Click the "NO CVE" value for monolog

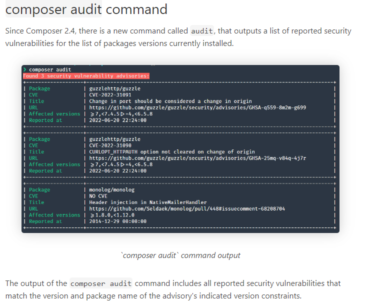[x=99, y=196]
